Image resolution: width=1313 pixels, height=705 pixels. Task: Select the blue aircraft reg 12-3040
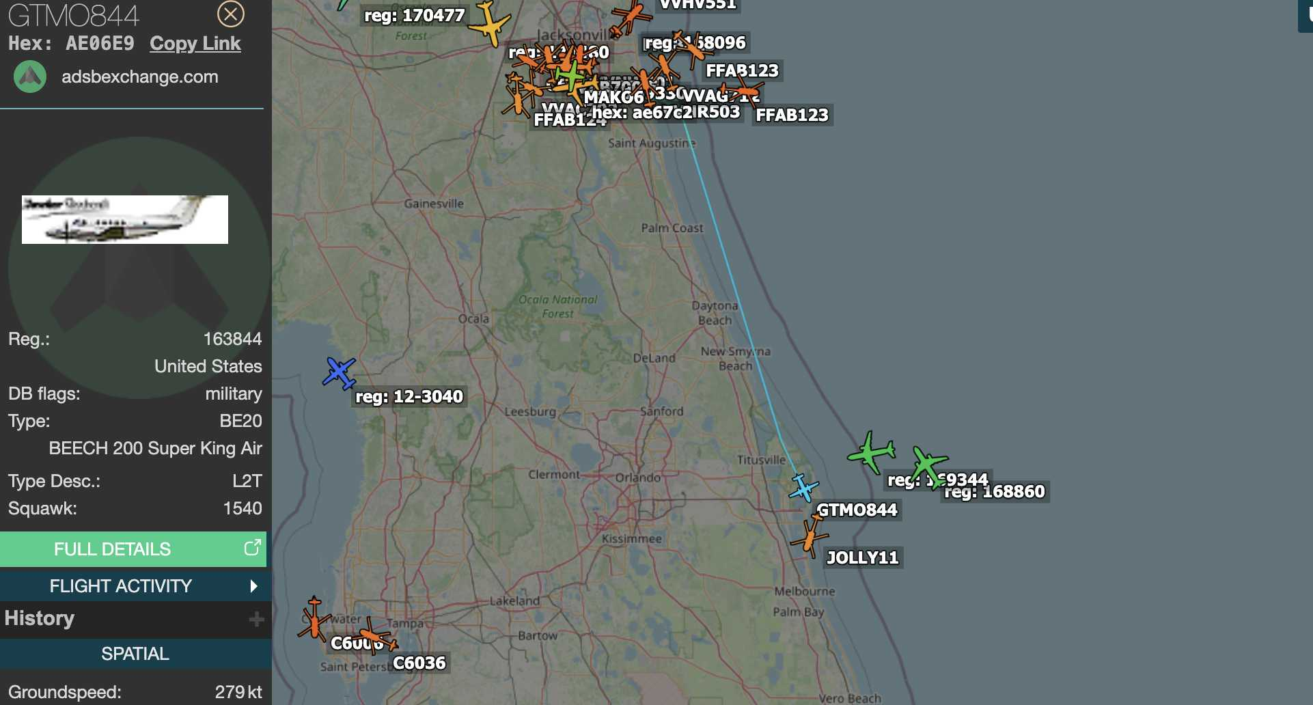click(339, 373)
